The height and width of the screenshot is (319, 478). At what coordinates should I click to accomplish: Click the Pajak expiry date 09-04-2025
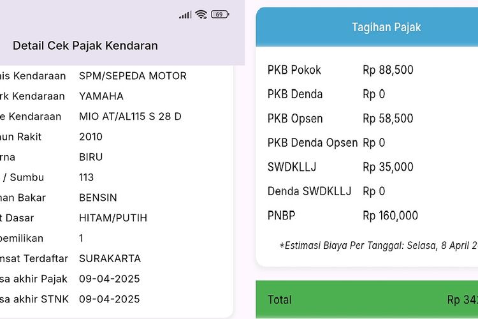pyautogui.click(x=109, y=279)
